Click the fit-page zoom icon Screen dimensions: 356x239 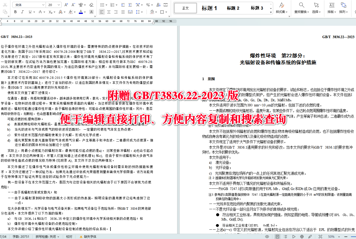pos(321,237)
